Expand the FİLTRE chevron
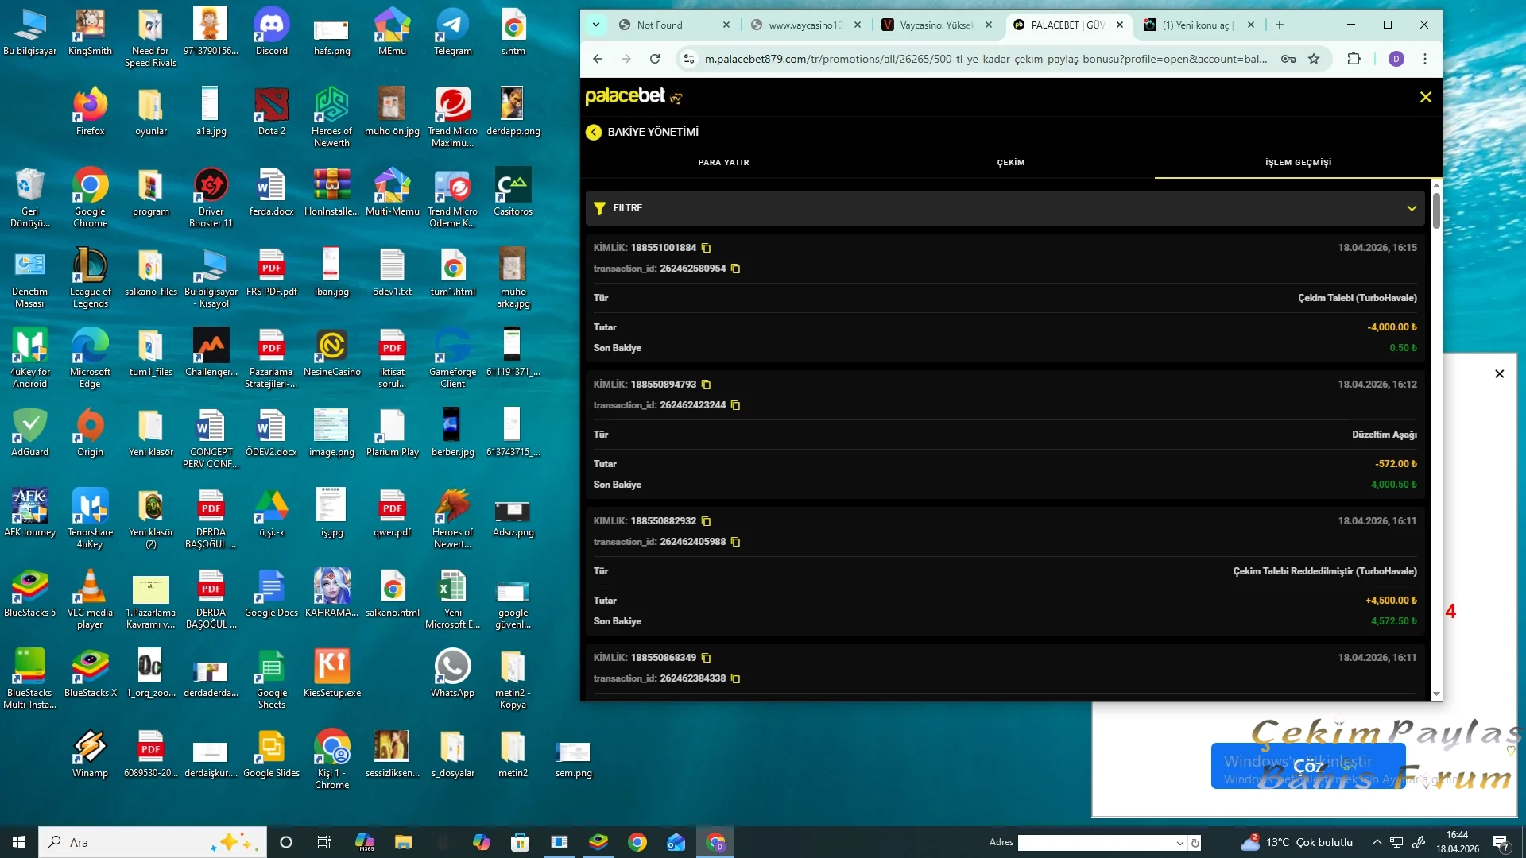The height and width of the screenshot is (858, 1526). (x=1412, y=208)
